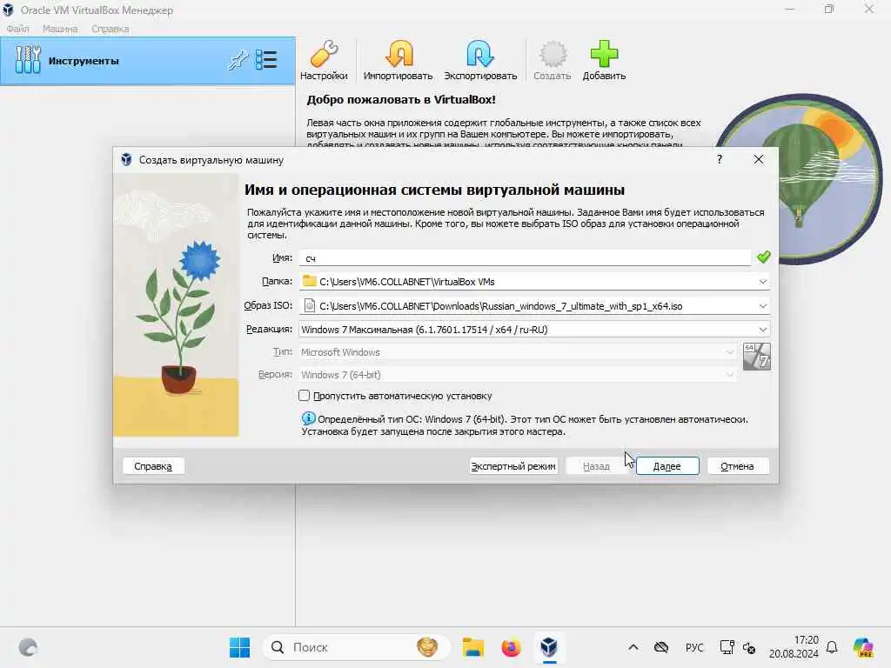Viewport: 891px width, 668px height.
Task: Open File Explorer from taskbar
Action: click(x=472, y=647)
